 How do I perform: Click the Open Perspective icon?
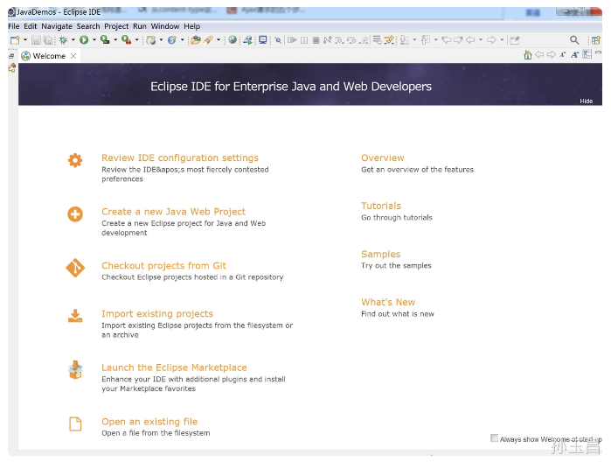click(x=596, y=40)
